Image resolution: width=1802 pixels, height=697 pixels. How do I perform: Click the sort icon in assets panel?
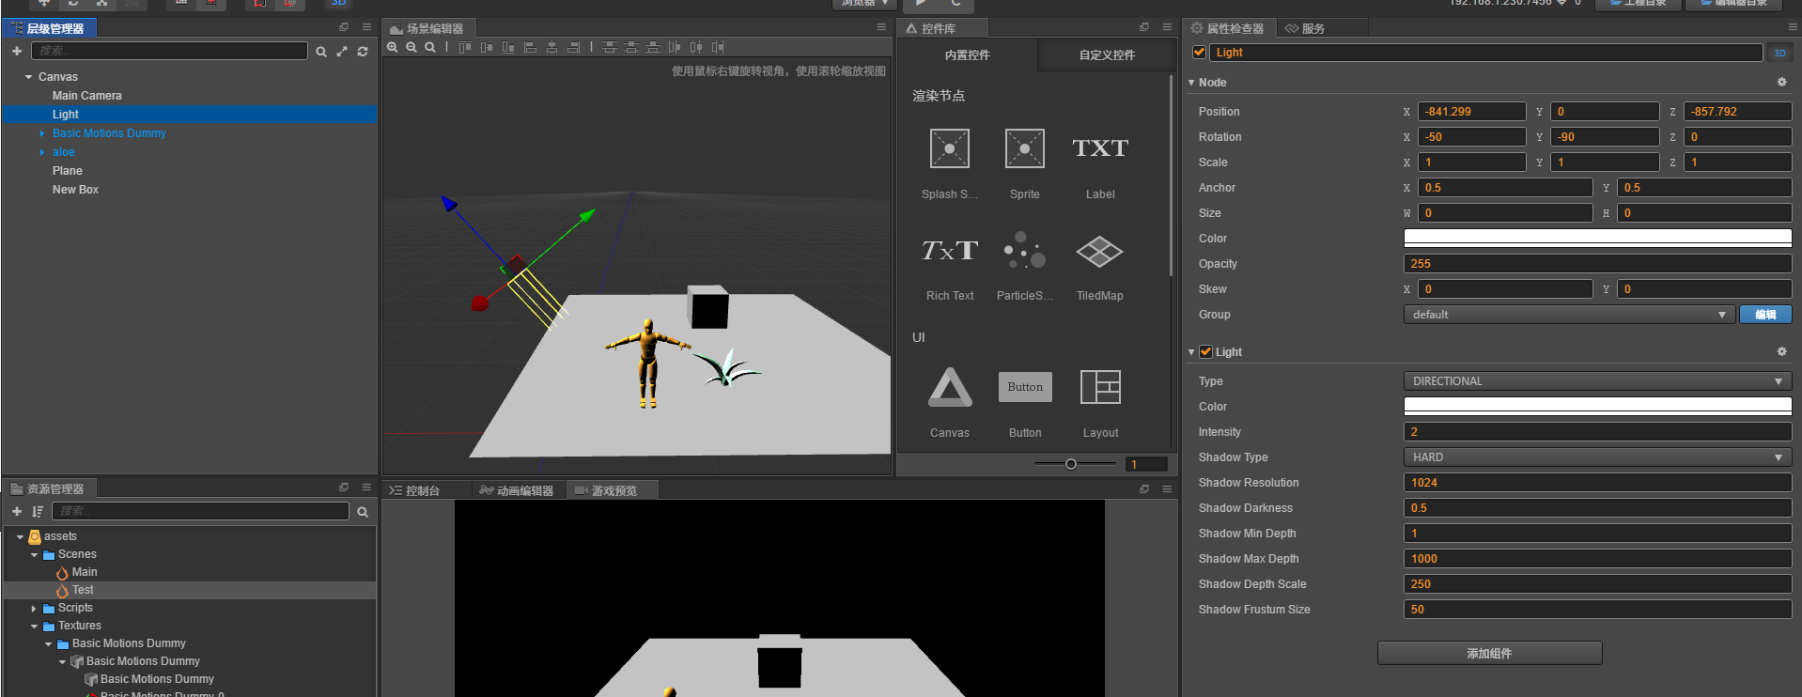38,511
